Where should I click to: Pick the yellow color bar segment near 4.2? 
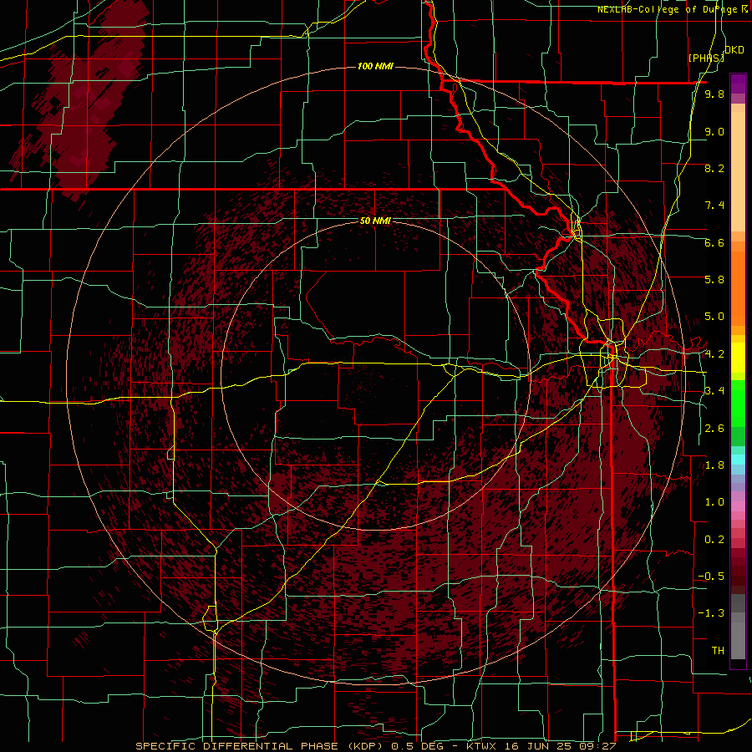click(x=738, y=358)
